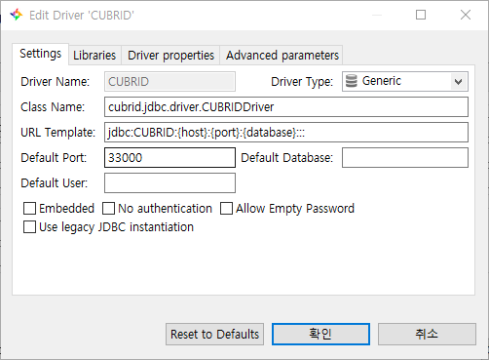This screenshot has height=360, width=489.
Task: Select the Default Port field
Action: pyautogui.click(x=169, y=157)
